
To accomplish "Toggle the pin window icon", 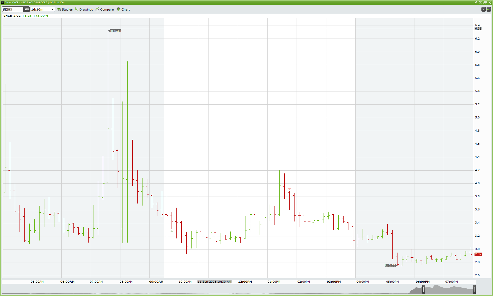I will point(476,2).
